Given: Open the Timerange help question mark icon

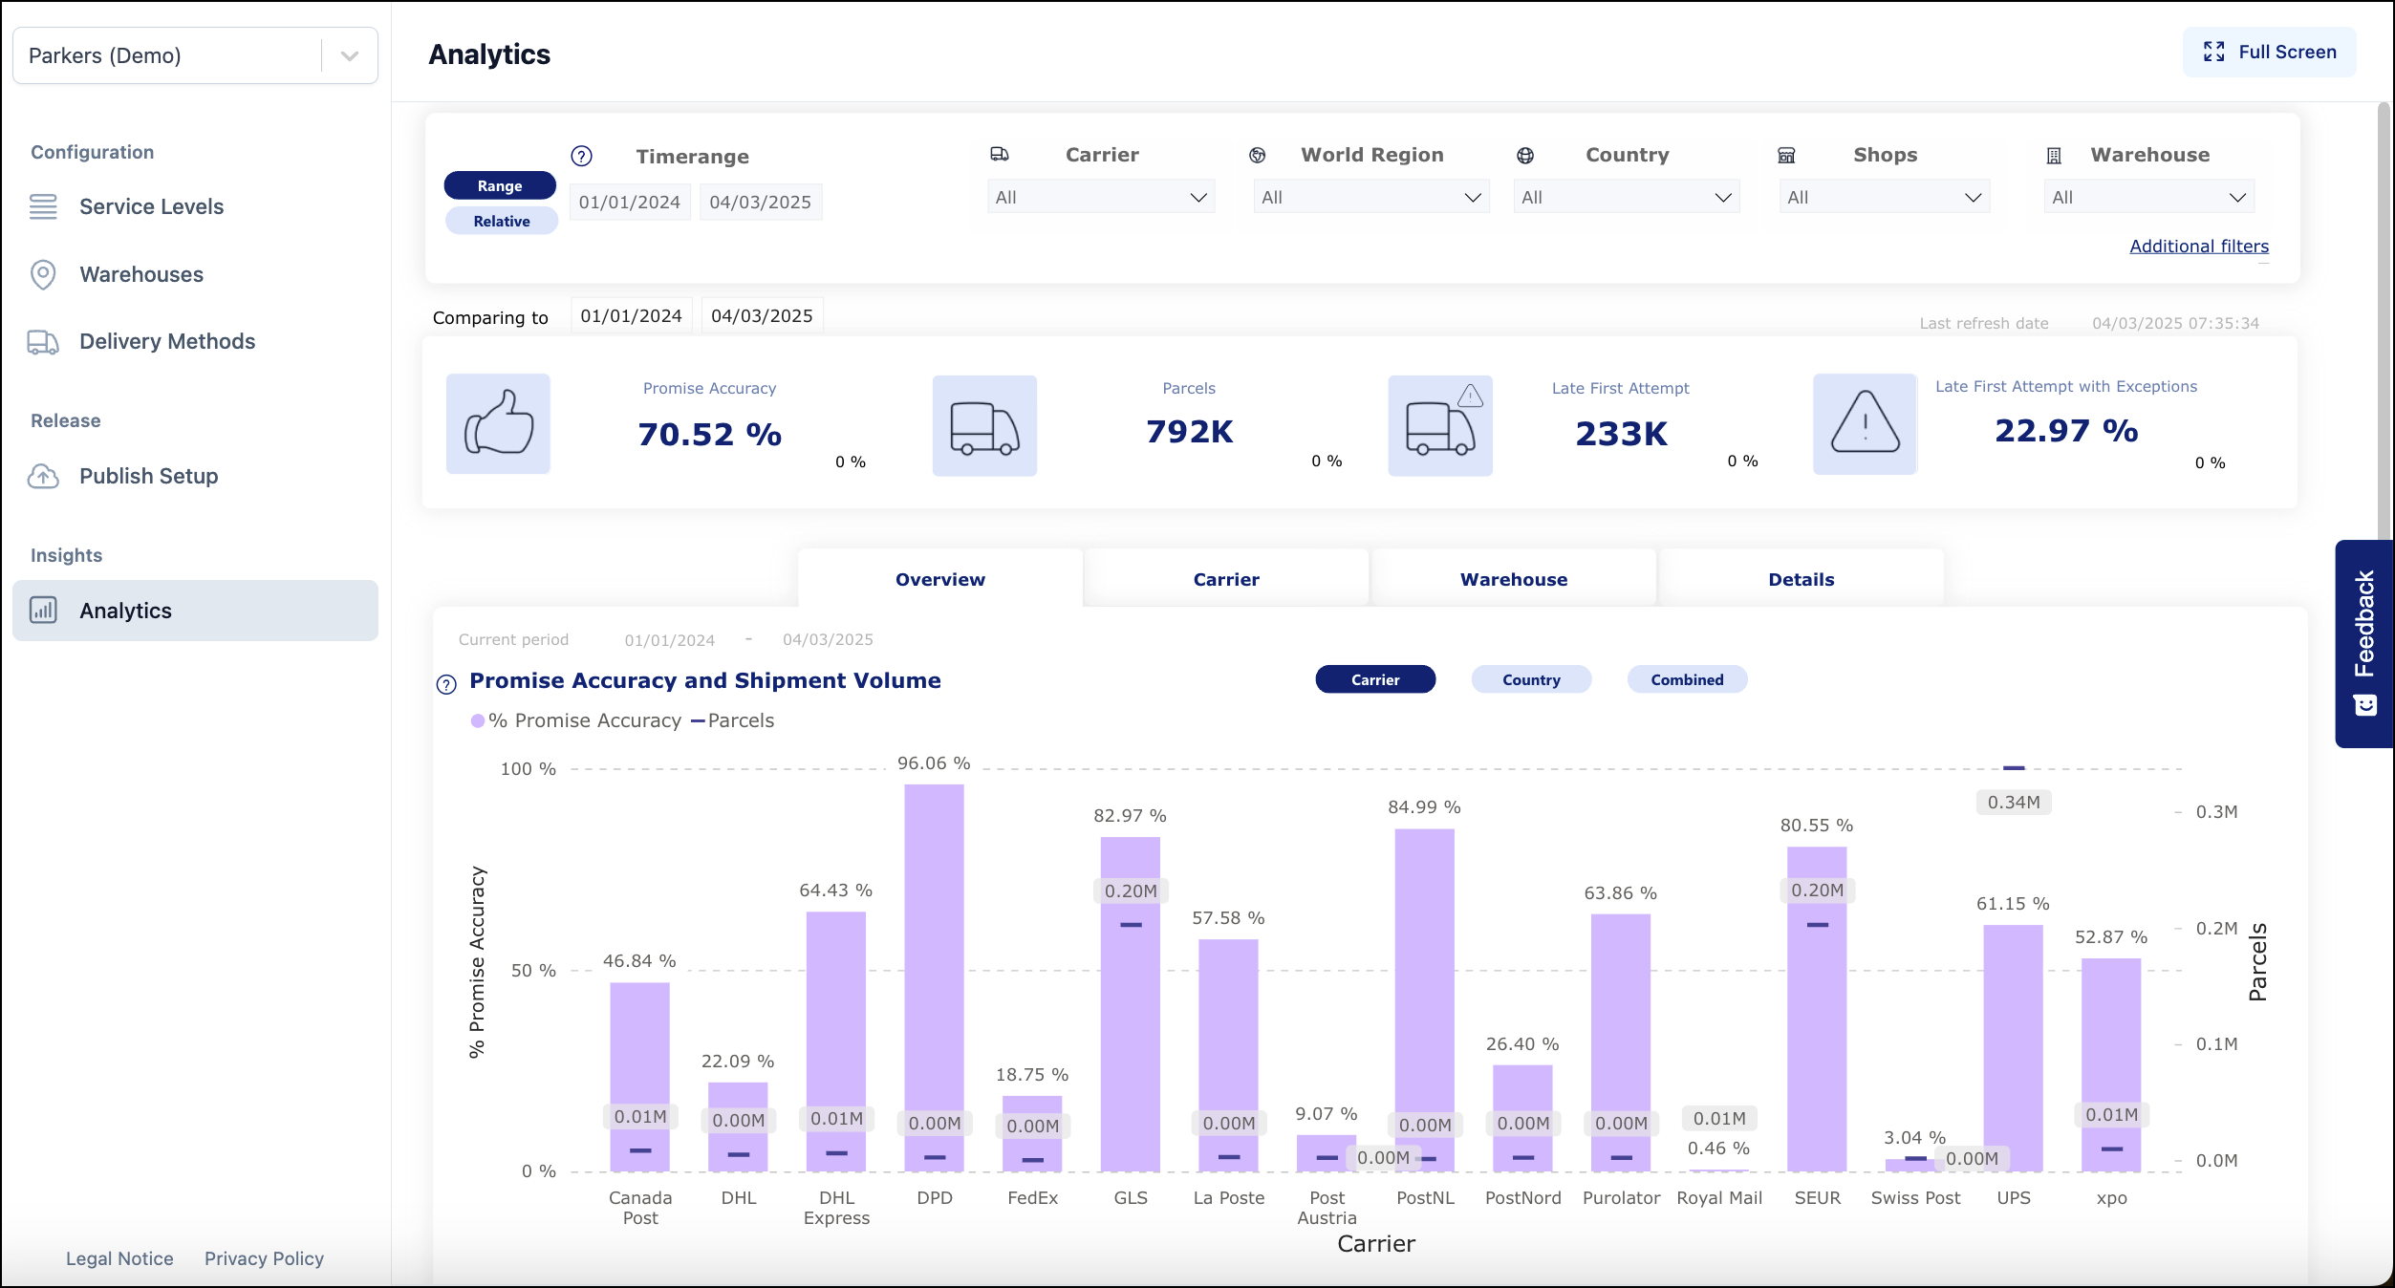Looking at the screenshot, I should 581,156.
